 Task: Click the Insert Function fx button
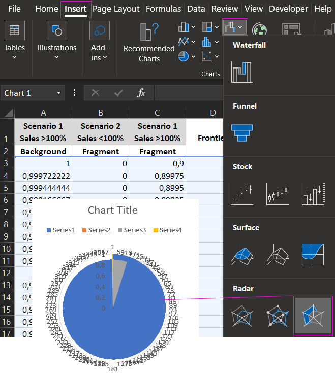coord(141,93)
